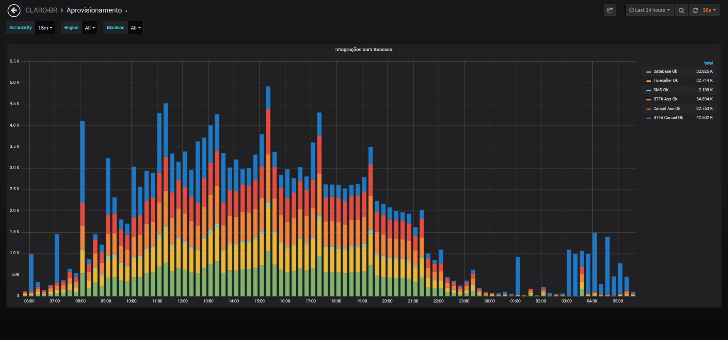This screenshot has height=340, width=728.
Task: Click the 32.753 K total value
Action: point(704,108)
